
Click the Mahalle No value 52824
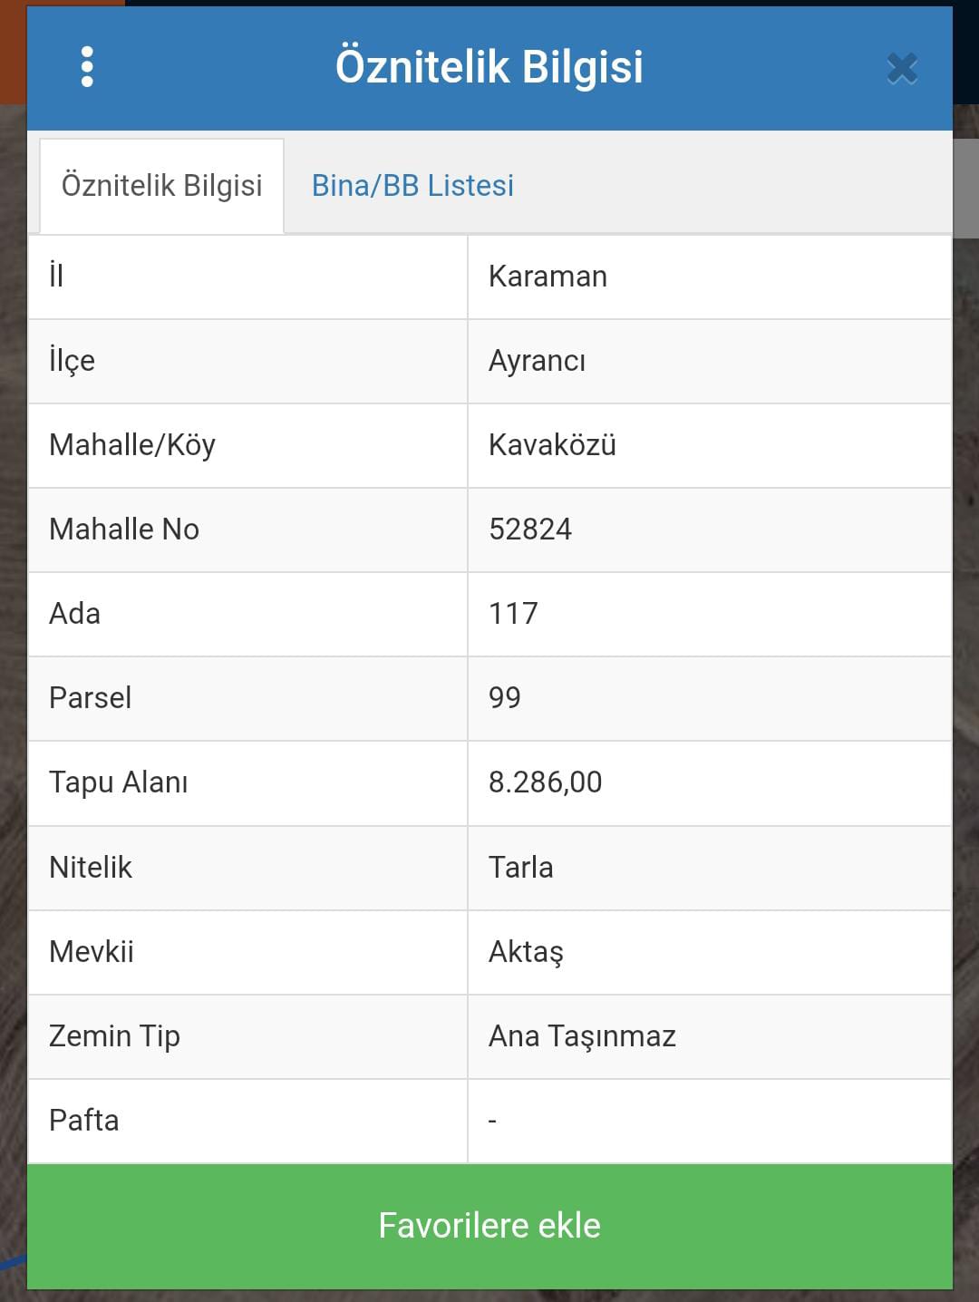[530, 530]
